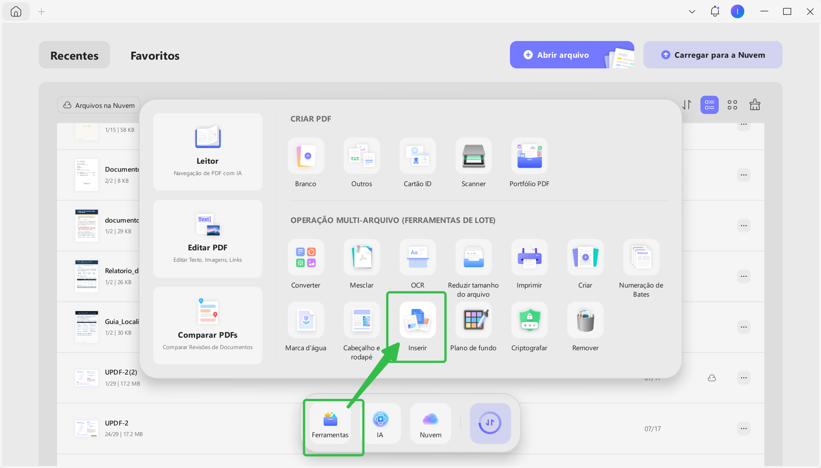Viewport: 821px width, 468px height.
Task: Click the cloud icon on UPDF-2(2) row
Action: [712, 378]
